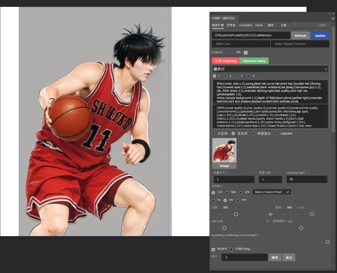Click the red 生成 Img2Img button
Viewport: 337px width, 273px height.
226,61
